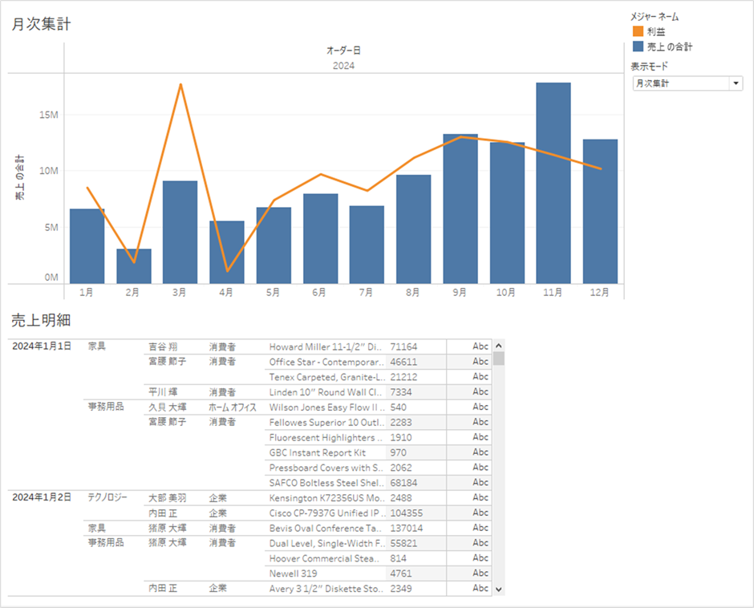Select the Newell 319 product

tap(294, 574)
